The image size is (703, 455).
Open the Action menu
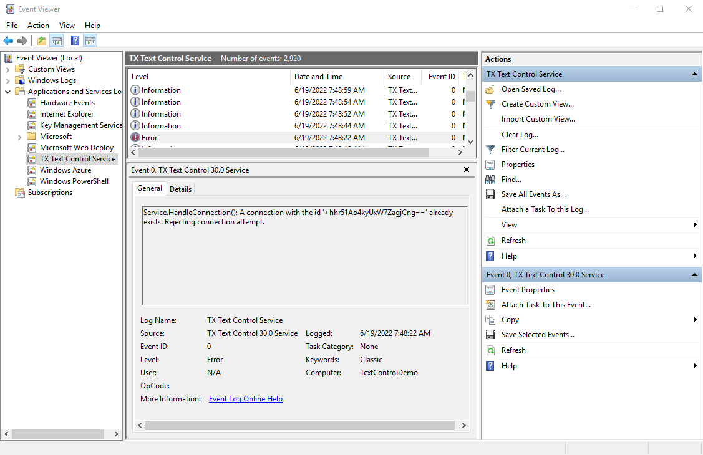(x=38, y=25)
